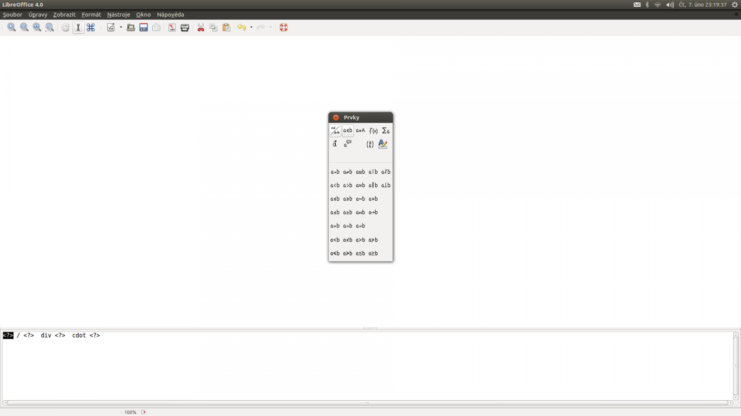Insert the a≠b relation symbol
Viewport: 741px width, 416px height.
click(347, 171)
